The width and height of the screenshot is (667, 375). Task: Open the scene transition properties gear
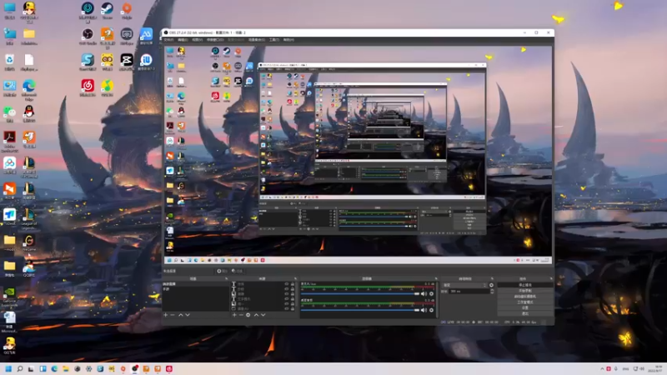tap(491, 285)
